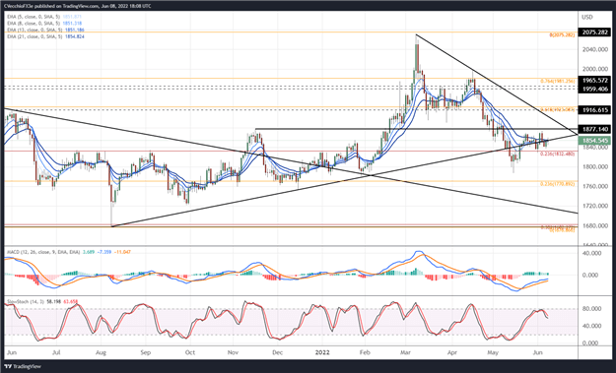Viewport: 616px width, 373px height.
Task: Click the green 1854.545 current price label
Action: point(594,141)
